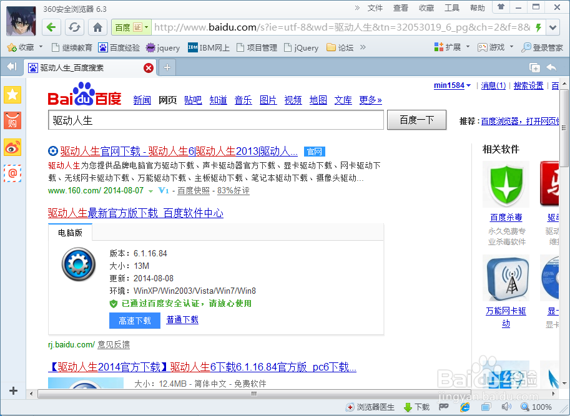Screen dimensions: 570x416
Task: Open the yellow star favorites sidebar icon
Action: pos(12,95)
